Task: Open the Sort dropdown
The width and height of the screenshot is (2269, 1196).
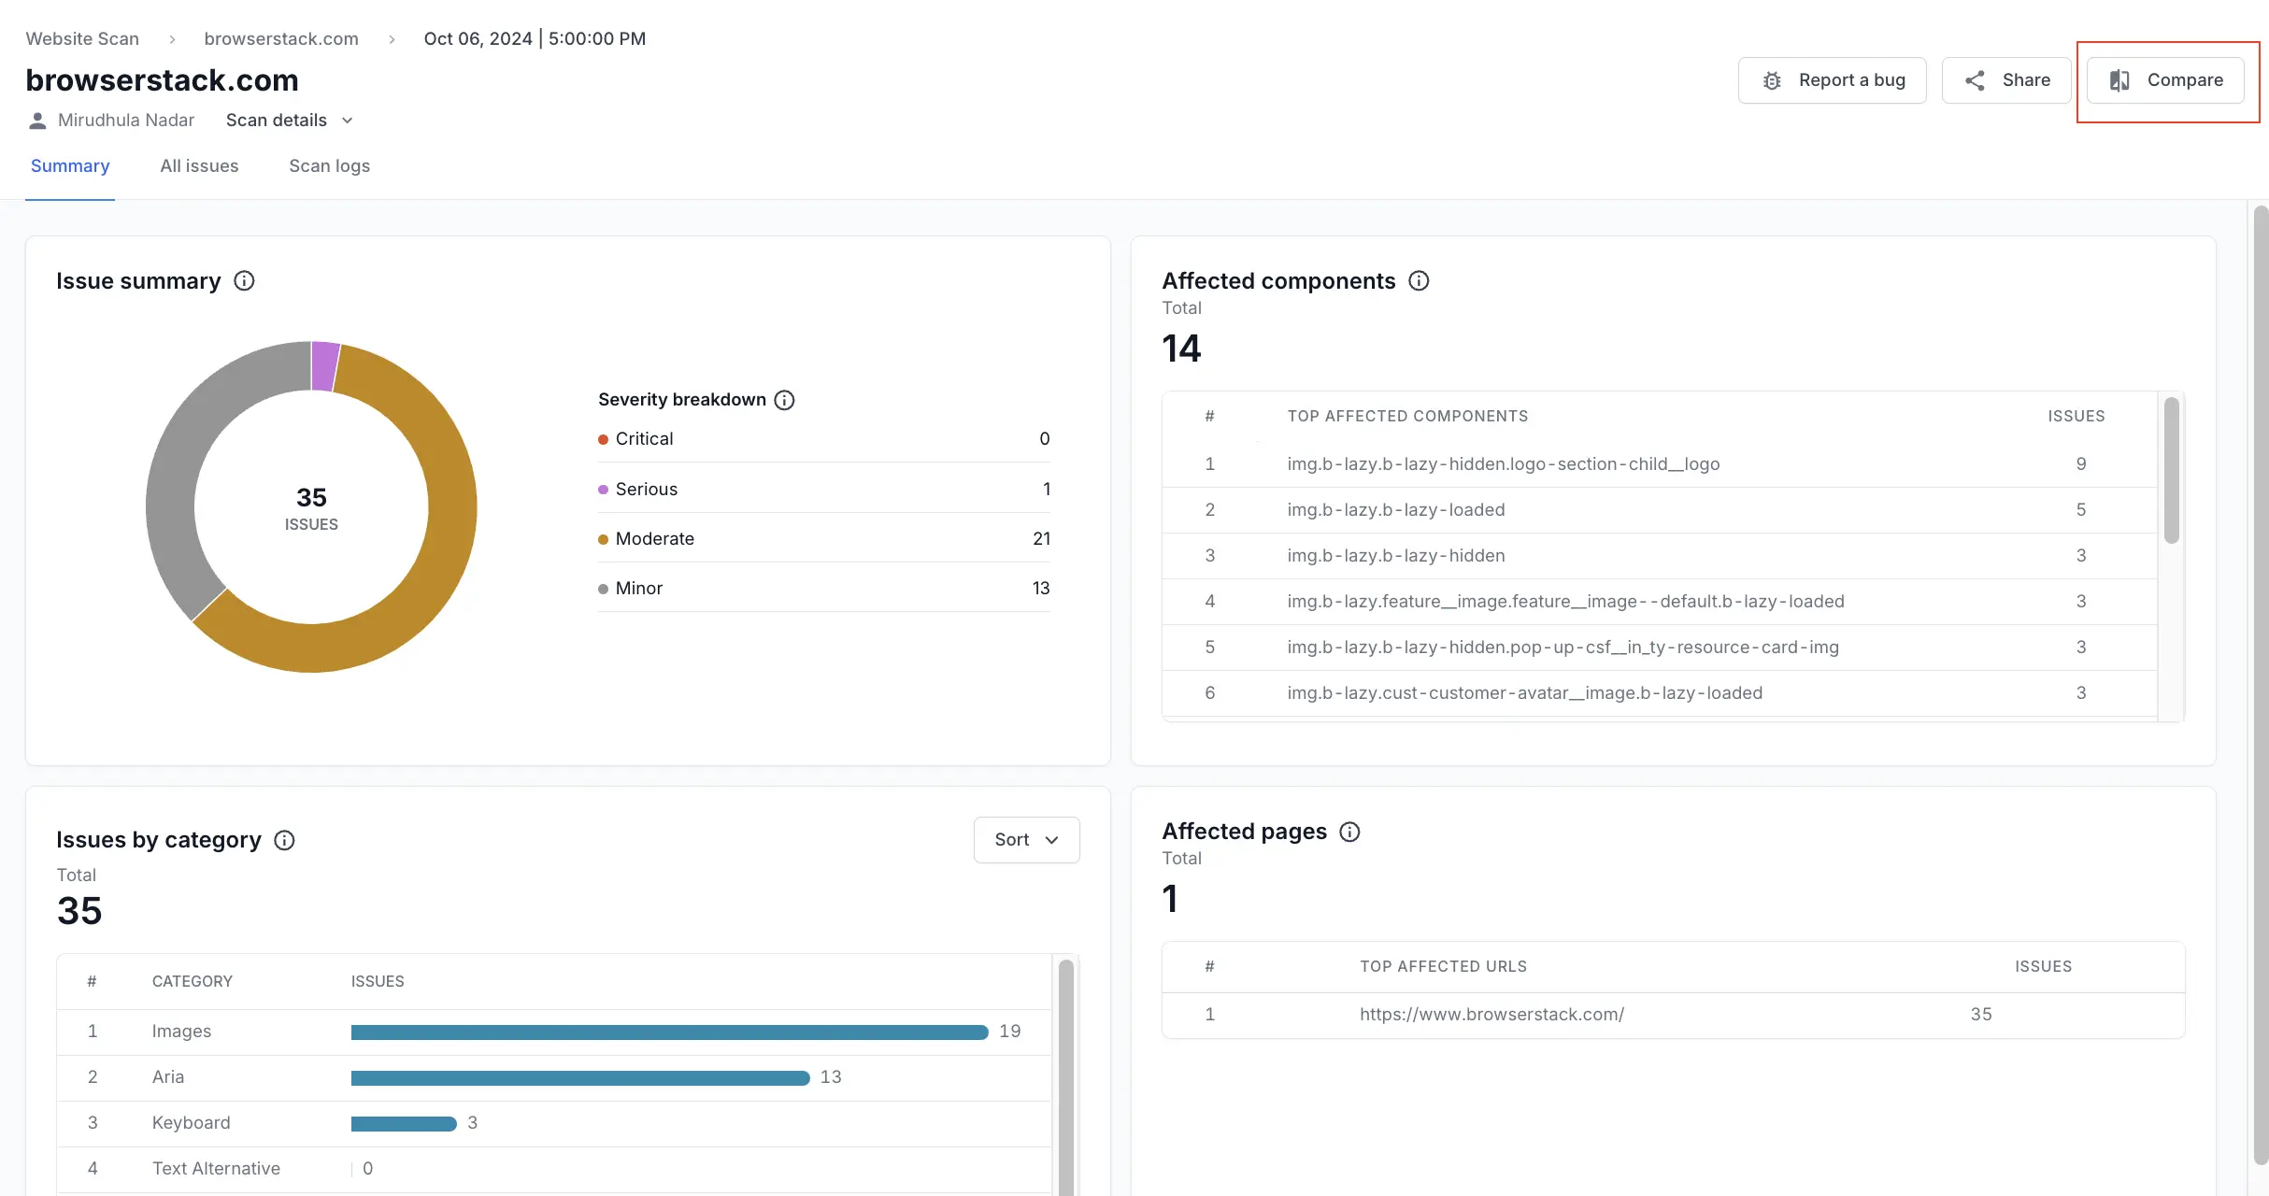Action: pos(1026,840)
